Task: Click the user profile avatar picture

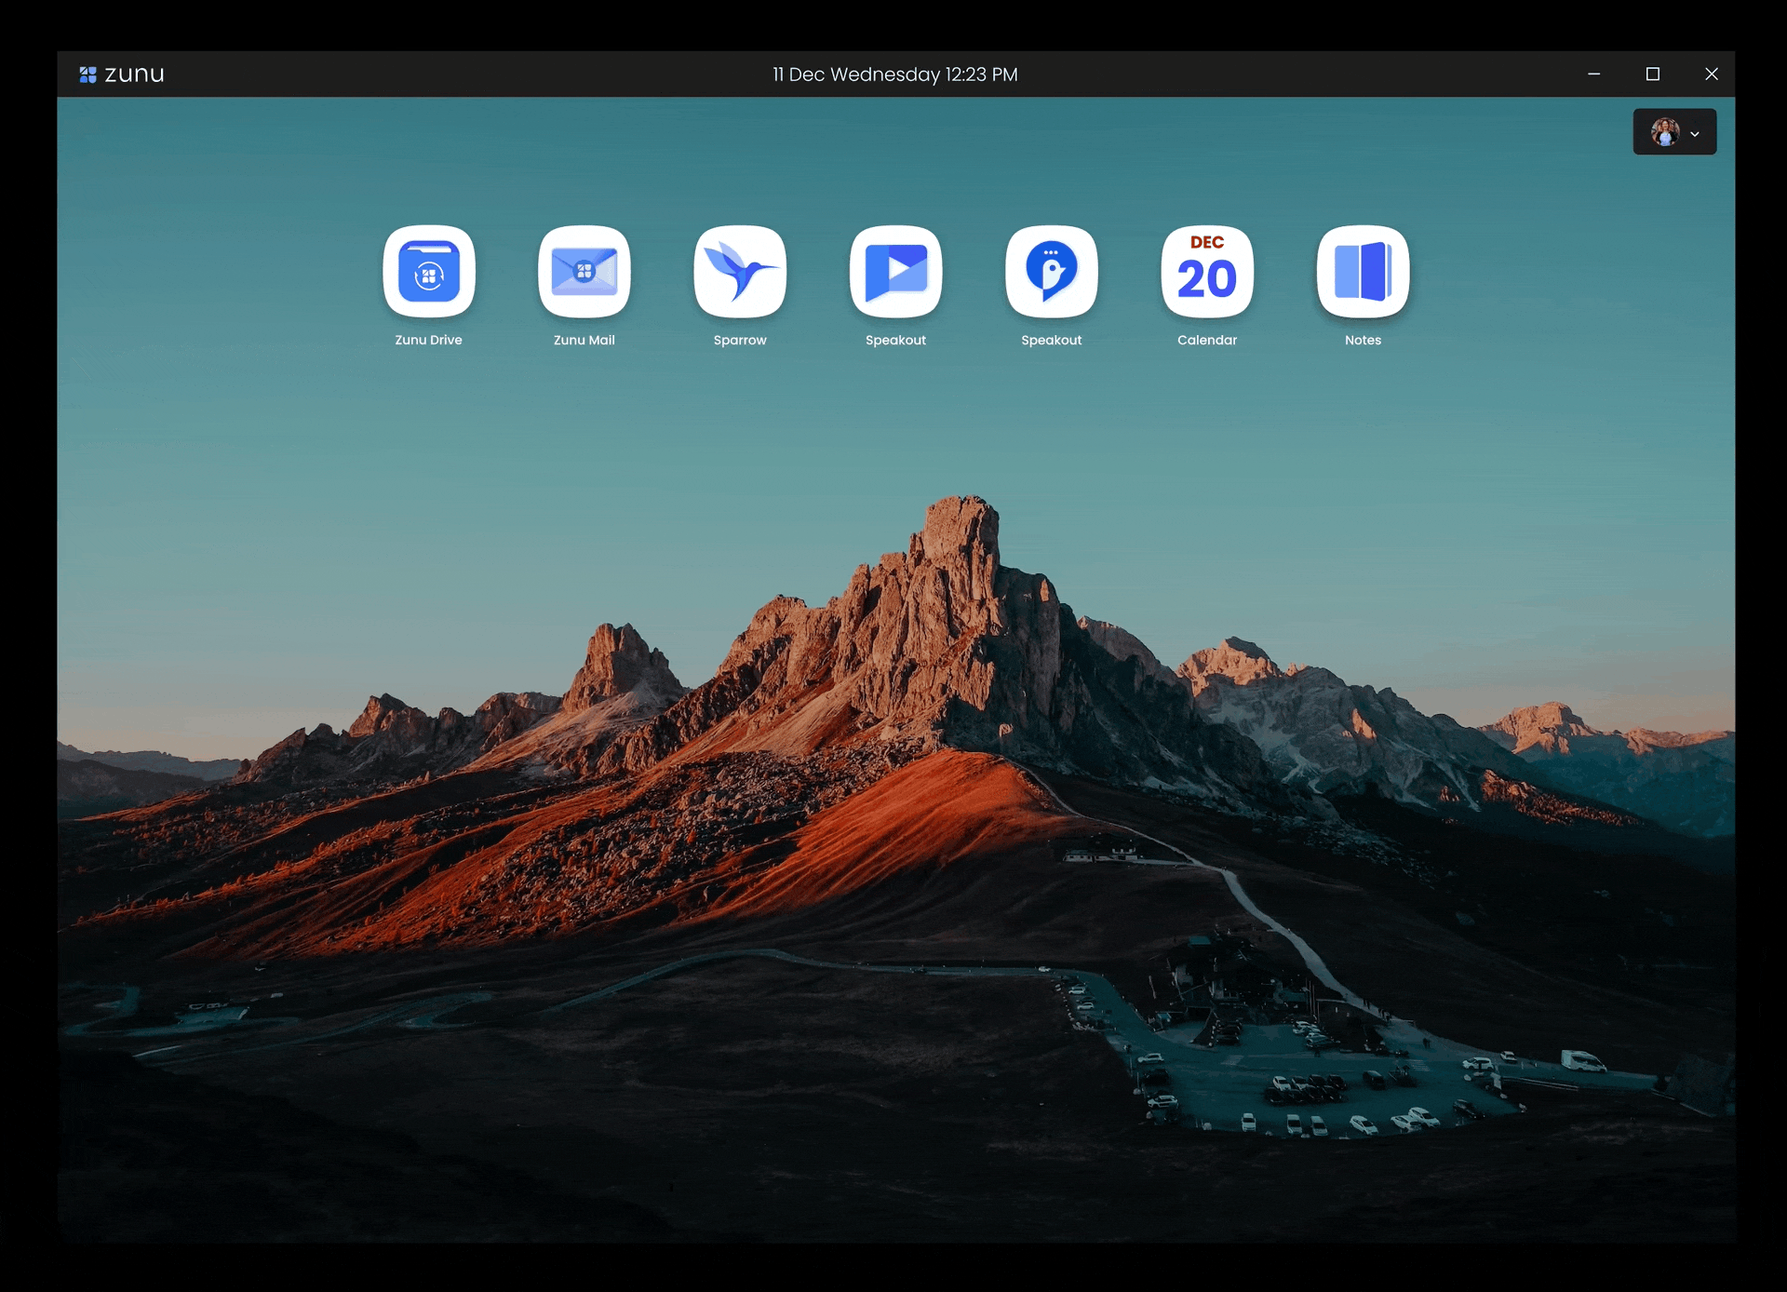Action: pos(1665,132)
